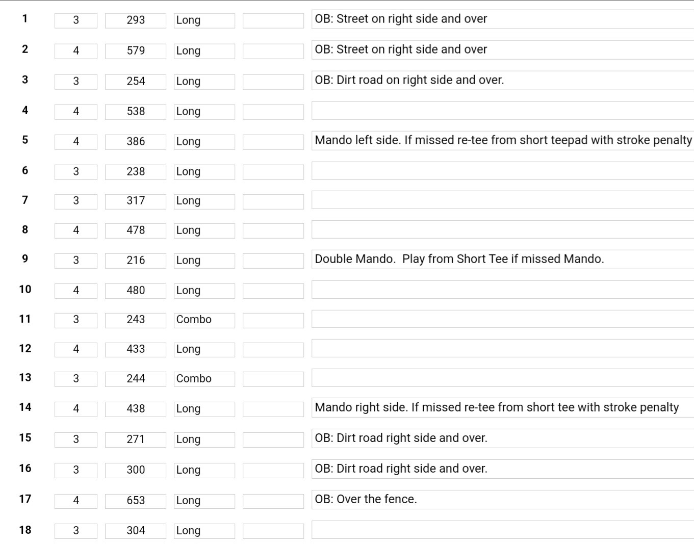Edit the 'OB: Over the fence.' note
The image size is (694, 544).
[503, 500]
